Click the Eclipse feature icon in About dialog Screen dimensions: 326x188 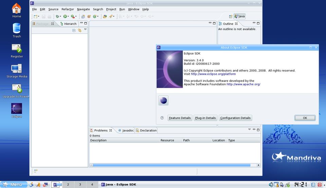coord(163,100)
